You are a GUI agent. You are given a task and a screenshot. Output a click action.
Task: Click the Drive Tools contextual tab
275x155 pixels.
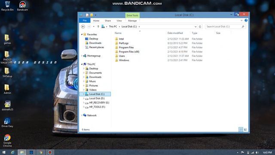click(132, 15)
